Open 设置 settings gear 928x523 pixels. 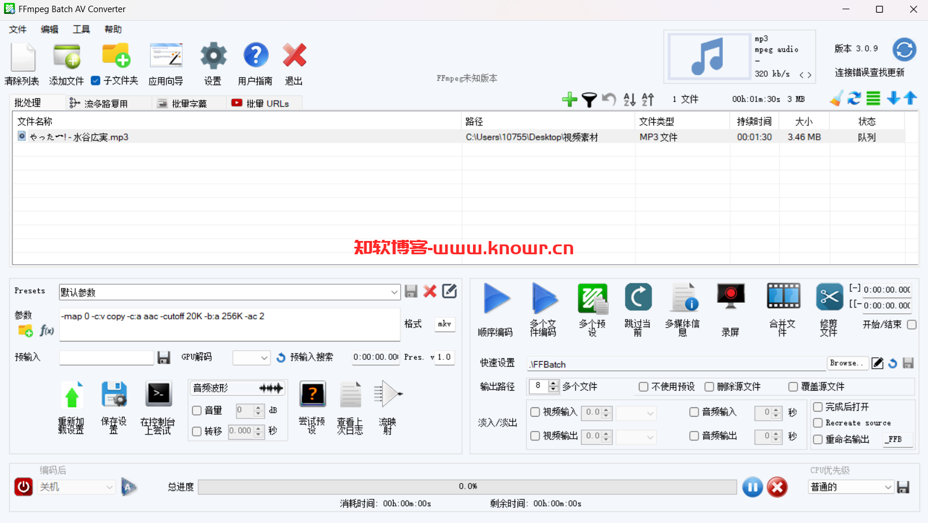[x=213, y=56]
